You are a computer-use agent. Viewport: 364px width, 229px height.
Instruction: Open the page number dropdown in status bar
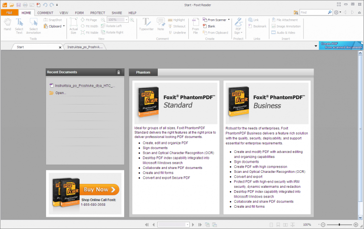tap(187, 225)
